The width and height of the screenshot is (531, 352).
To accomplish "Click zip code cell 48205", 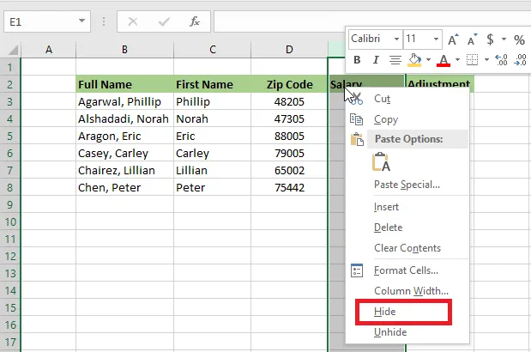I will click(x=289, y=101).
